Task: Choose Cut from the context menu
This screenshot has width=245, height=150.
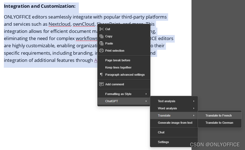Action: click(x=124, y=29)
